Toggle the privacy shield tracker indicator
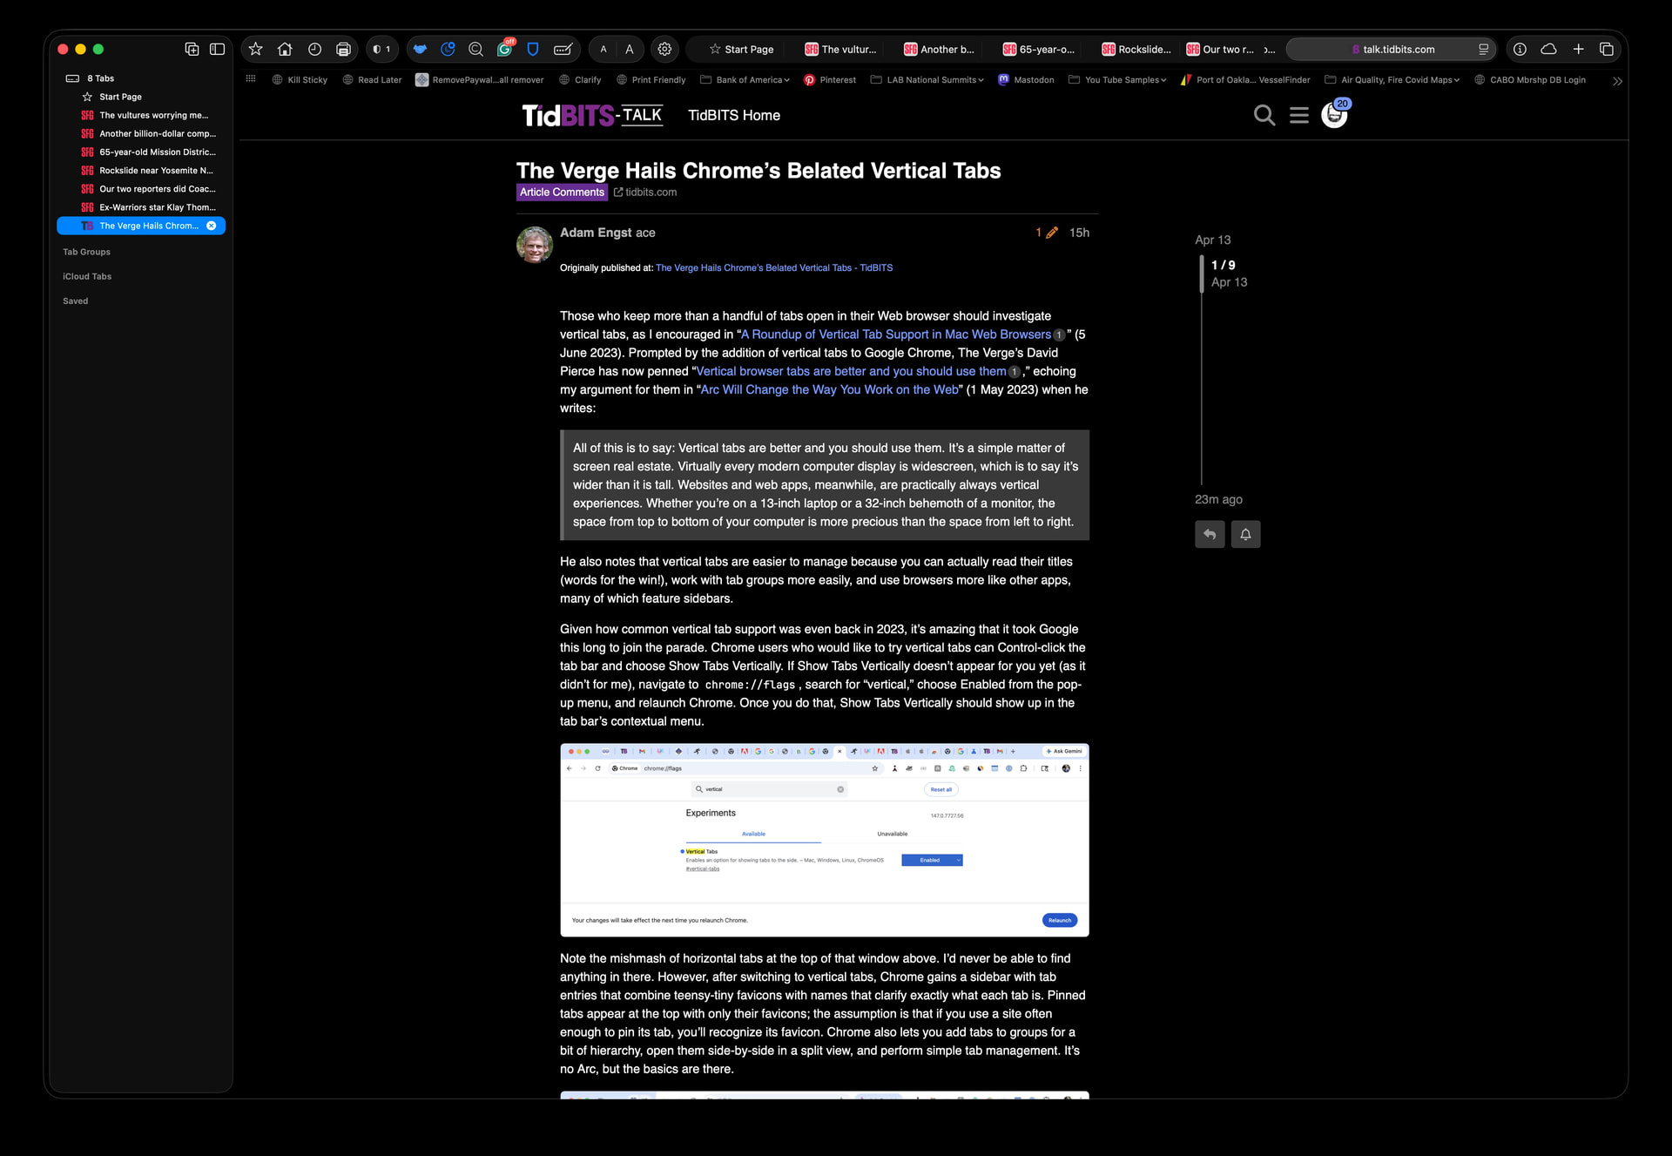The width and height of the screenshot is (1672, 1156). tap(381, 50)
